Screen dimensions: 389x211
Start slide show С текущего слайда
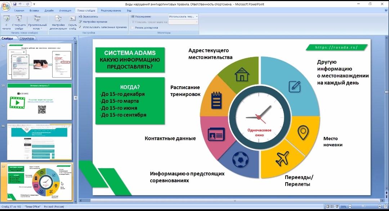click(x=19, y=23)
